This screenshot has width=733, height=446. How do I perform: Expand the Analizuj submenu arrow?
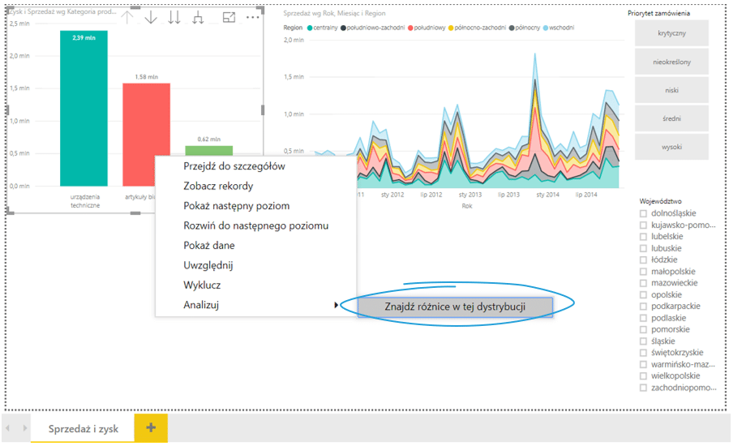coord(336,306)
